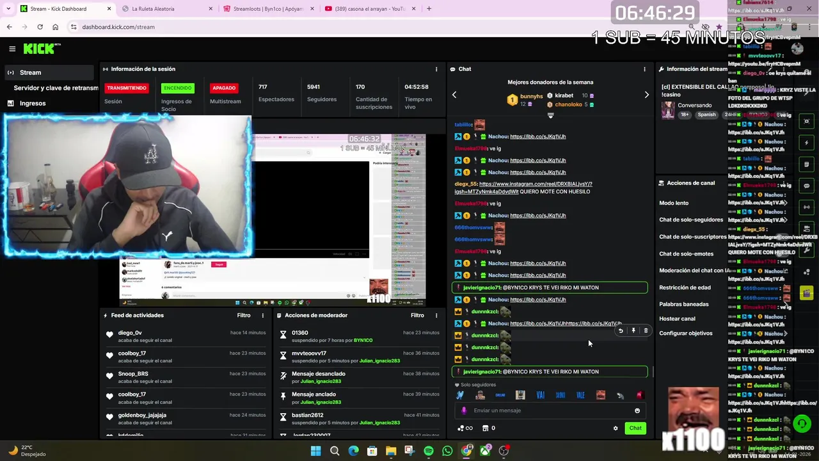Click the reply icon on hovered chat message
Screen dimensions: 819x461
click(621, 331)
